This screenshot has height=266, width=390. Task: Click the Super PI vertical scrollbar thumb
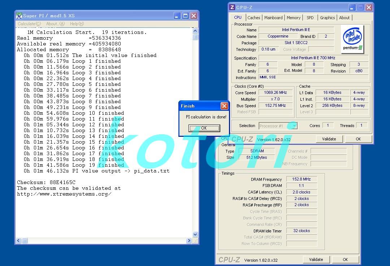click(x=195, y=37)
